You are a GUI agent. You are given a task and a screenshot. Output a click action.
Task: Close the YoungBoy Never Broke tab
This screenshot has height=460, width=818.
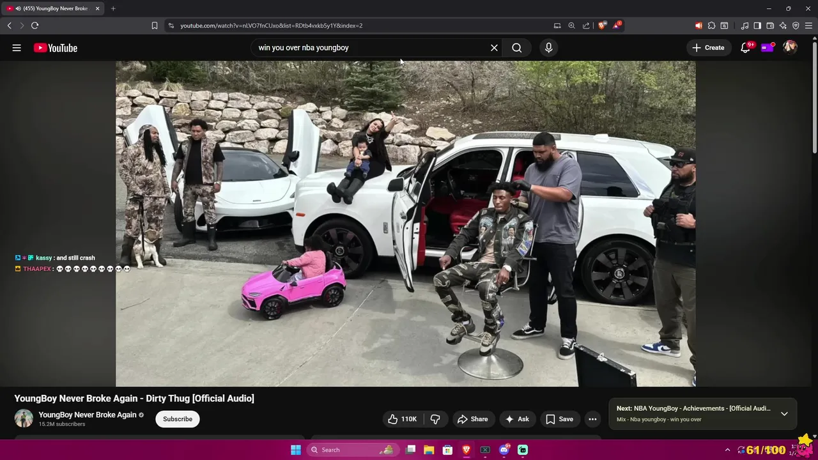[x=97, y=8]
